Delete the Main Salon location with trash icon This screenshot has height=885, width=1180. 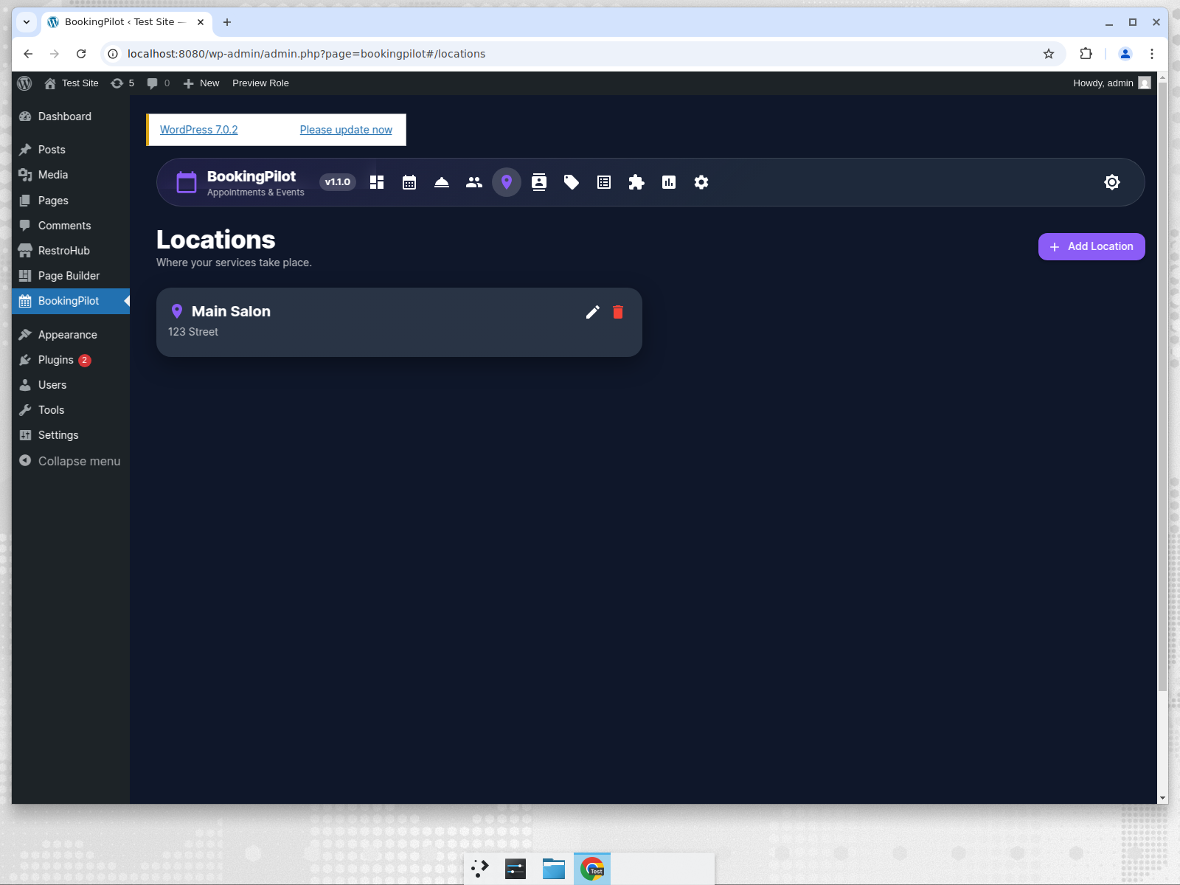[x=618, y=312]
